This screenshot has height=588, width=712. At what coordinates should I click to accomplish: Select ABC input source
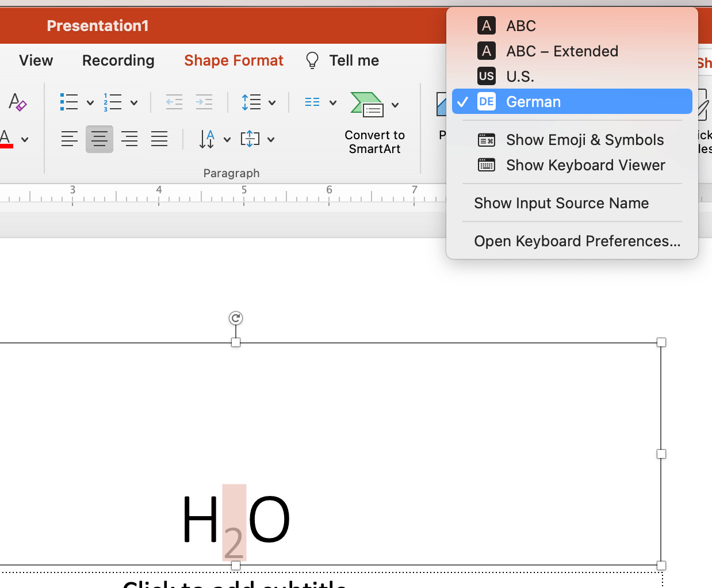pyautogui.click(x=572, y=26)
